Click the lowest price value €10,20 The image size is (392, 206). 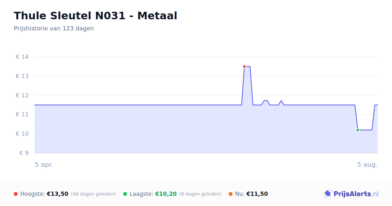(x=166, y=194)
